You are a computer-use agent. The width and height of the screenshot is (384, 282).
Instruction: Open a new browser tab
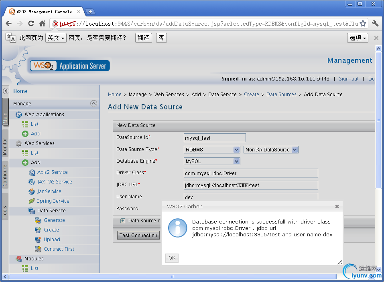90,12
